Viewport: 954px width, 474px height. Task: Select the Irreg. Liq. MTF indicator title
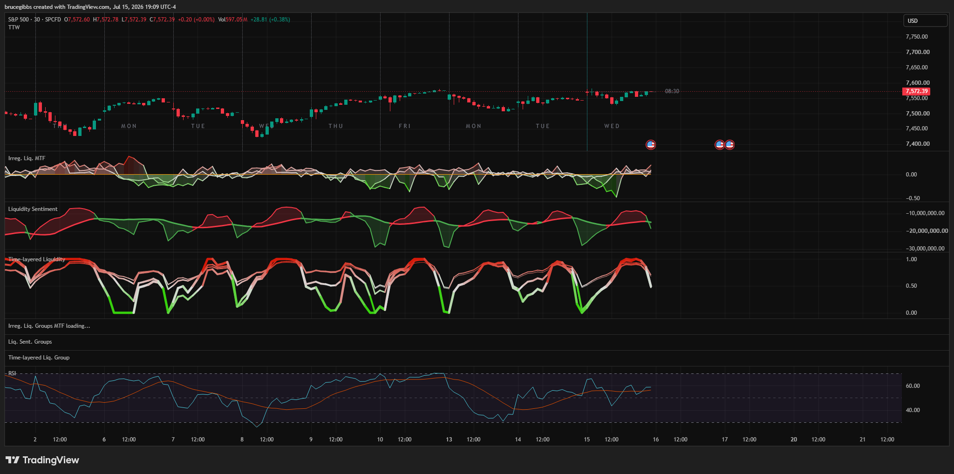27,158
